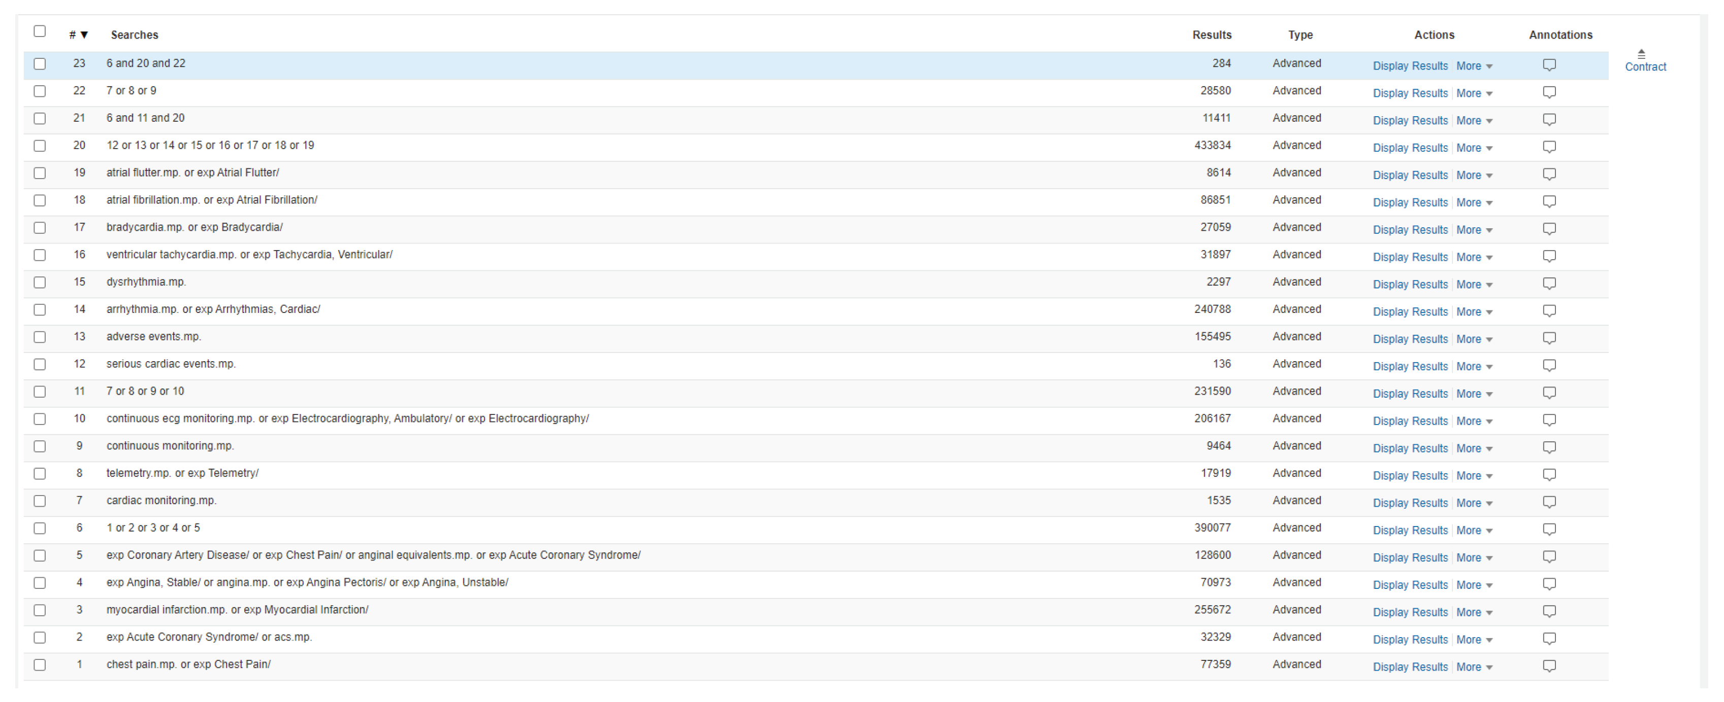The height and width of the screenshot is (702, 1724).
Task: Check the box for dysrhythmia.mp. search
Action: point(40,282)
